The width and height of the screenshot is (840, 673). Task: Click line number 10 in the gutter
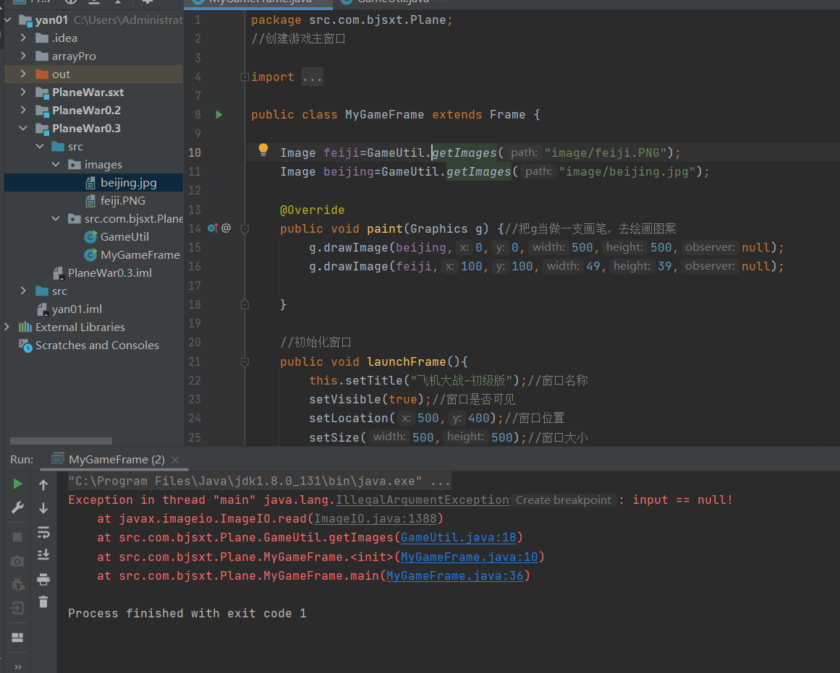195,153
